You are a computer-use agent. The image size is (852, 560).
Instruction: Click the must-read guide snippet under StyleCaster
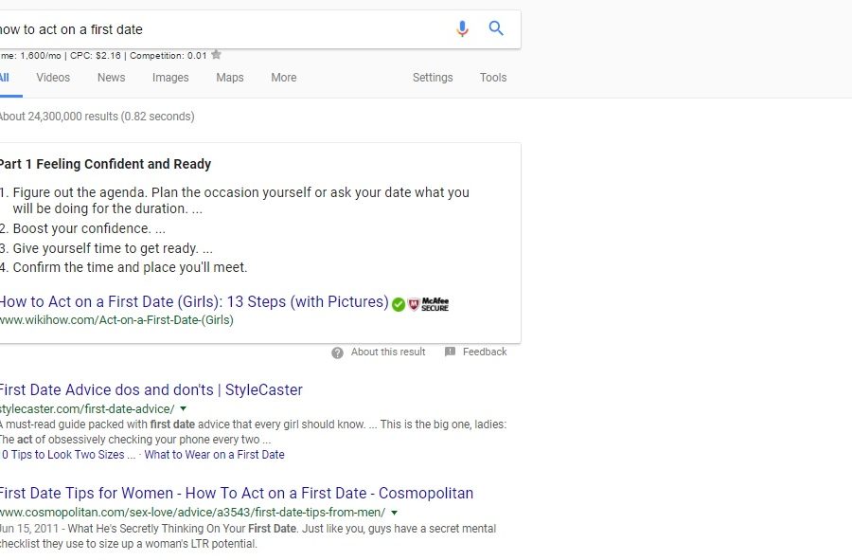coord(253,432)
